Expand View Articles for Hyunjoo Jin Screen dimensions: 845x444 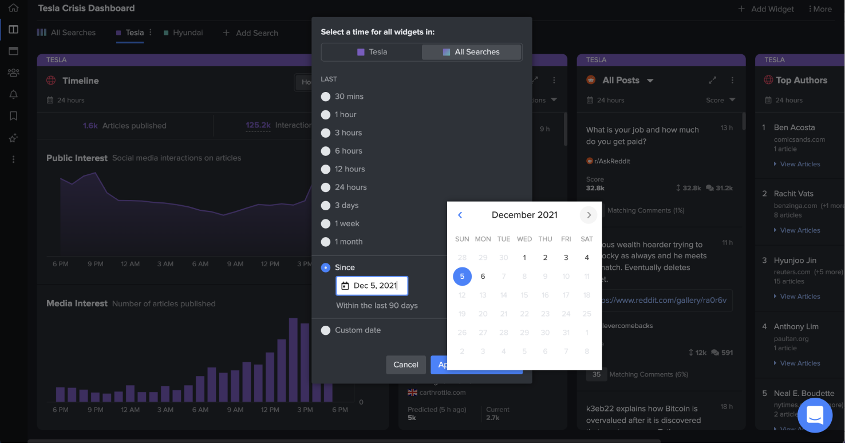(x=797, y=297)
